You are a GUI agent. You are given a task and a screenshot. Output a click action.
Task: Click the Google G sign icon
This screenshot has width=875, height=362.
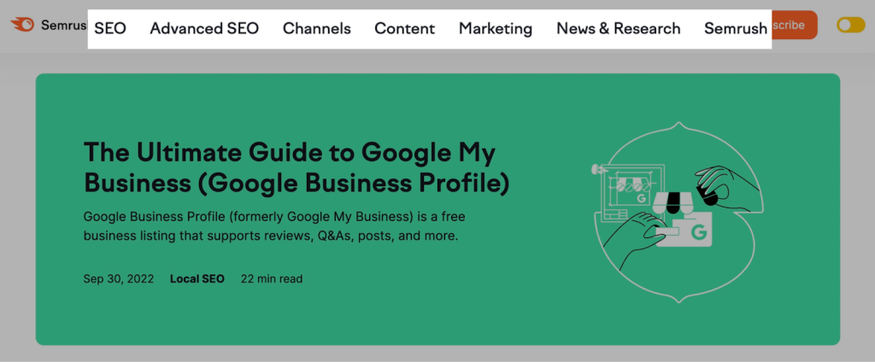[698, 232]
